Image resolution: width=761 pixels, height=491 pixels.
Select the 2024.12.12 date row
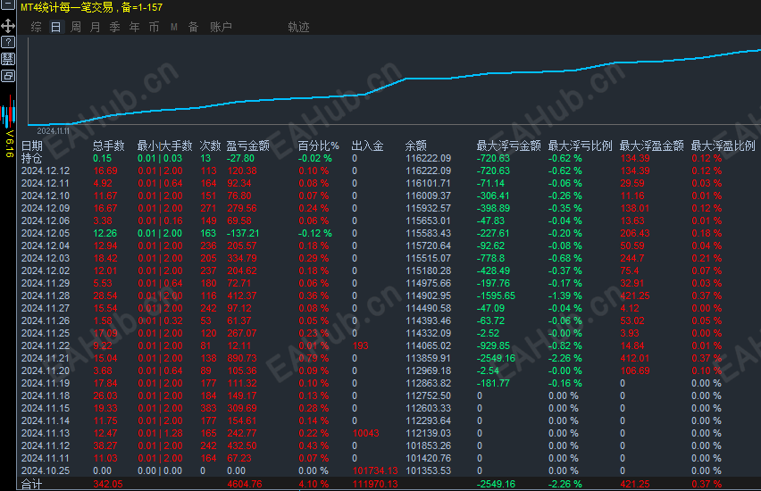pos(46,171)
